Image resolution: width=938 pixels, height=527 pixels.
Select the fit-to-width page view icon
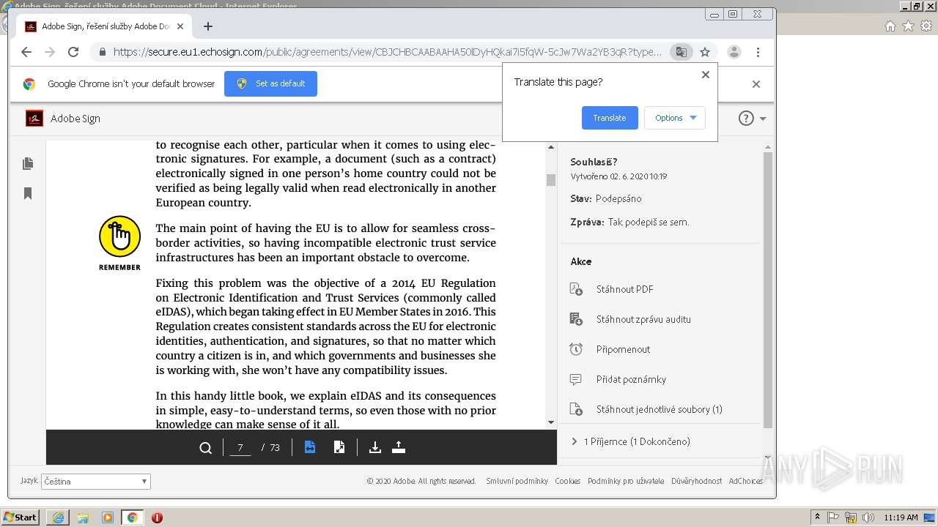tap(310, 447)
